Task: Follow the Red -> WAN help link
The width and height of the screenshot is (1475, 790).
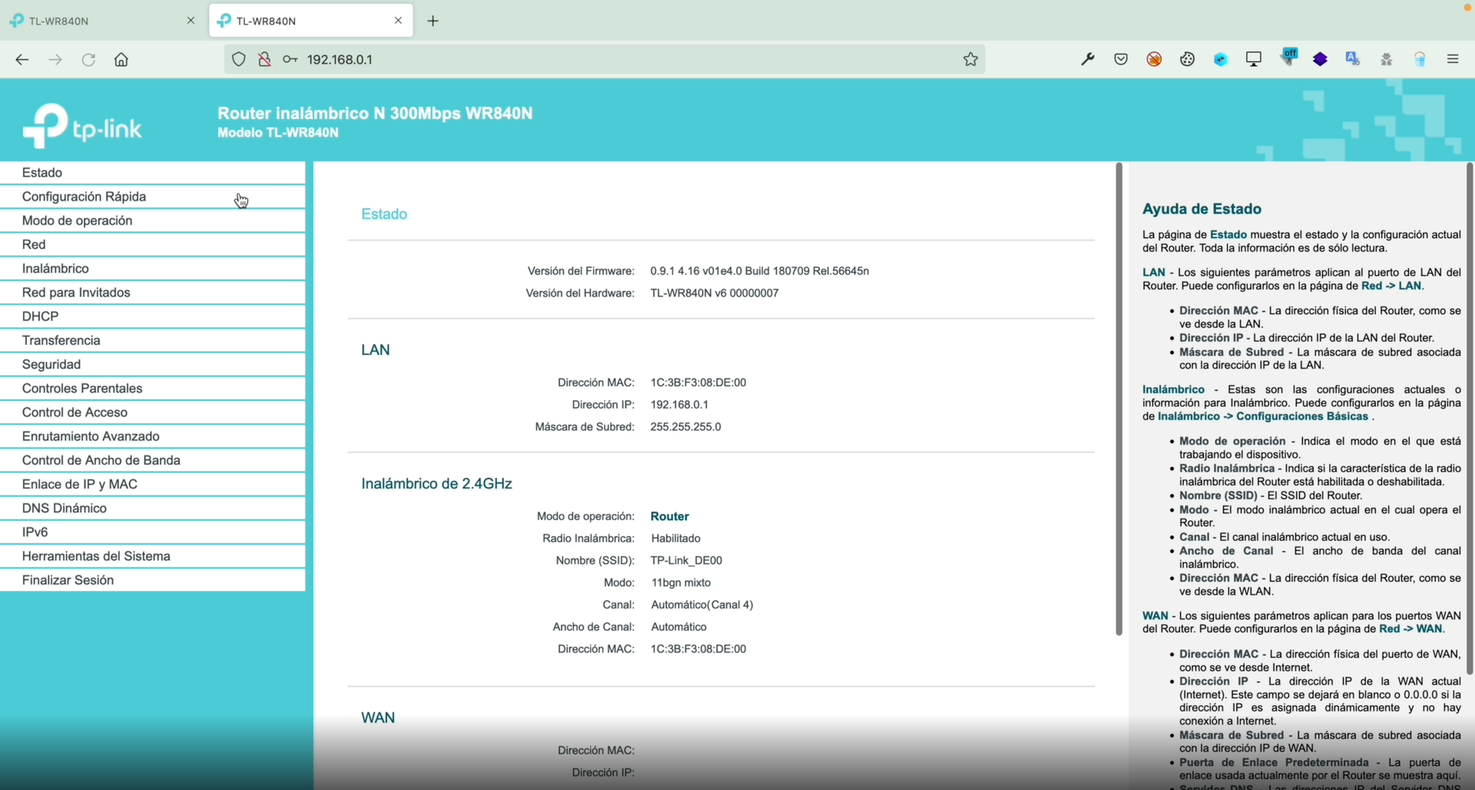Action: (1410, 629)
